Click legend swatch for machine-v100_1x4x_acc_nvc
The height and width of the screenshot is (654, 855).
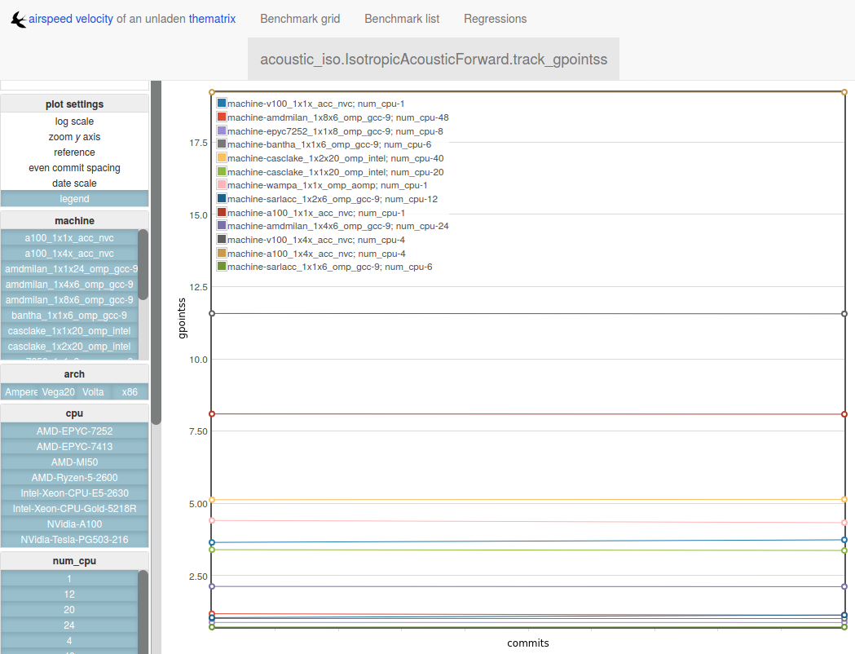(x=222, y=239)
